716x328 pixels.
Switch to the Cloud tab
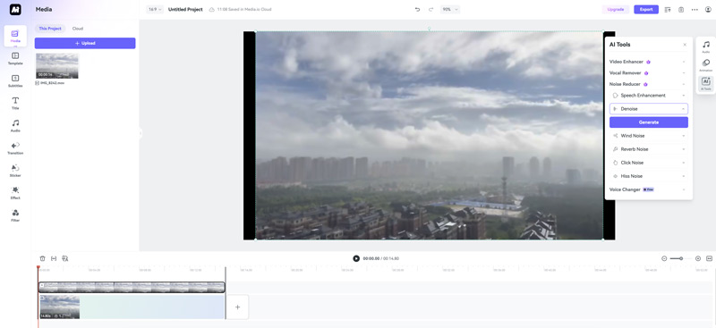click(x=78, y=29)
